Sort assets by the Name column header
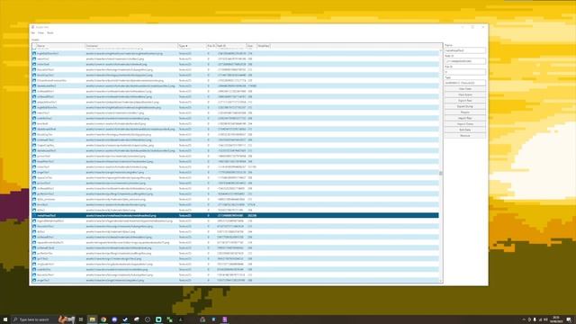The width and height of the screenshot is (576, 324). (x=60, y=46)
